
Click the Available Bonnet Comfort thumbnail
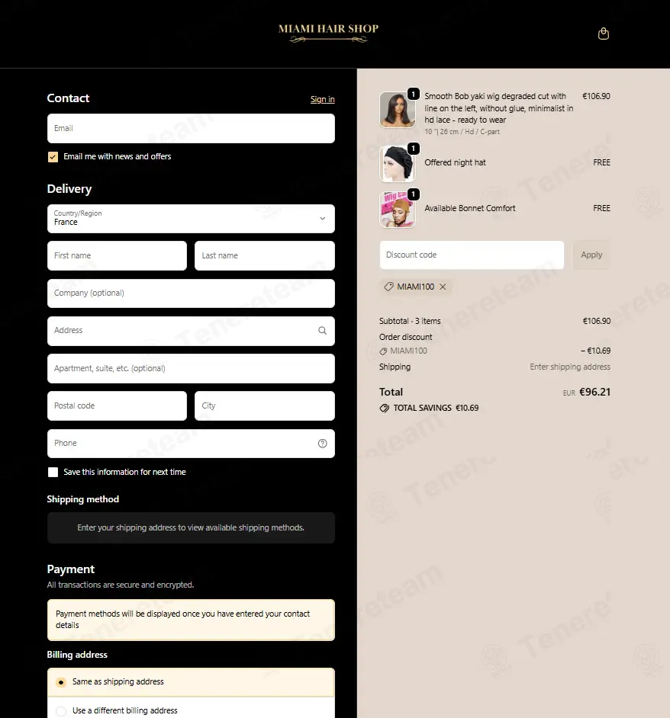coord(397,210)
